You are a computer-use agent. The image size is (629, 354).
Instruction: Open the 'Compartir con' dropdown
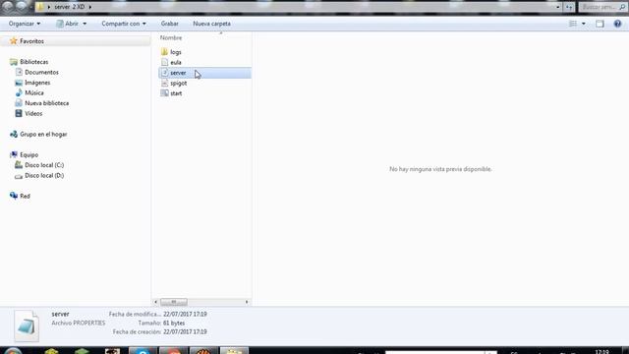tap(124, 24)
